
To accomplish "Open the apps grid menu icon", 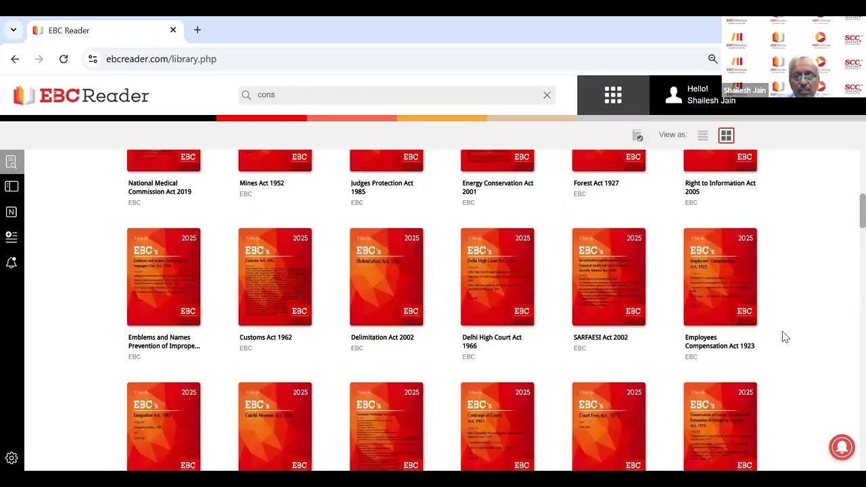I will click(x=613, y=95).
